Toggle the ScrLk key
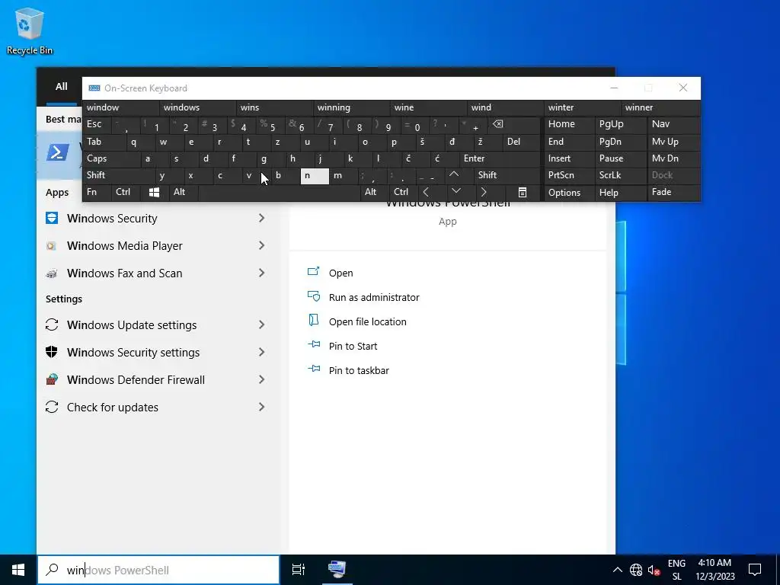The height and width of the screenshot is (585, 780). (x=620, y=175)
